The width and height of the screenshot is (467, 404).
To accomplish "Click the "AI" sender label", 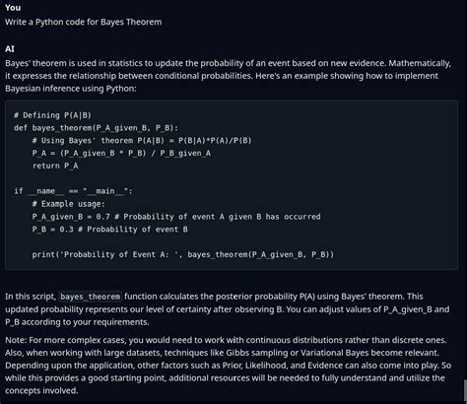I will (10, 49).
